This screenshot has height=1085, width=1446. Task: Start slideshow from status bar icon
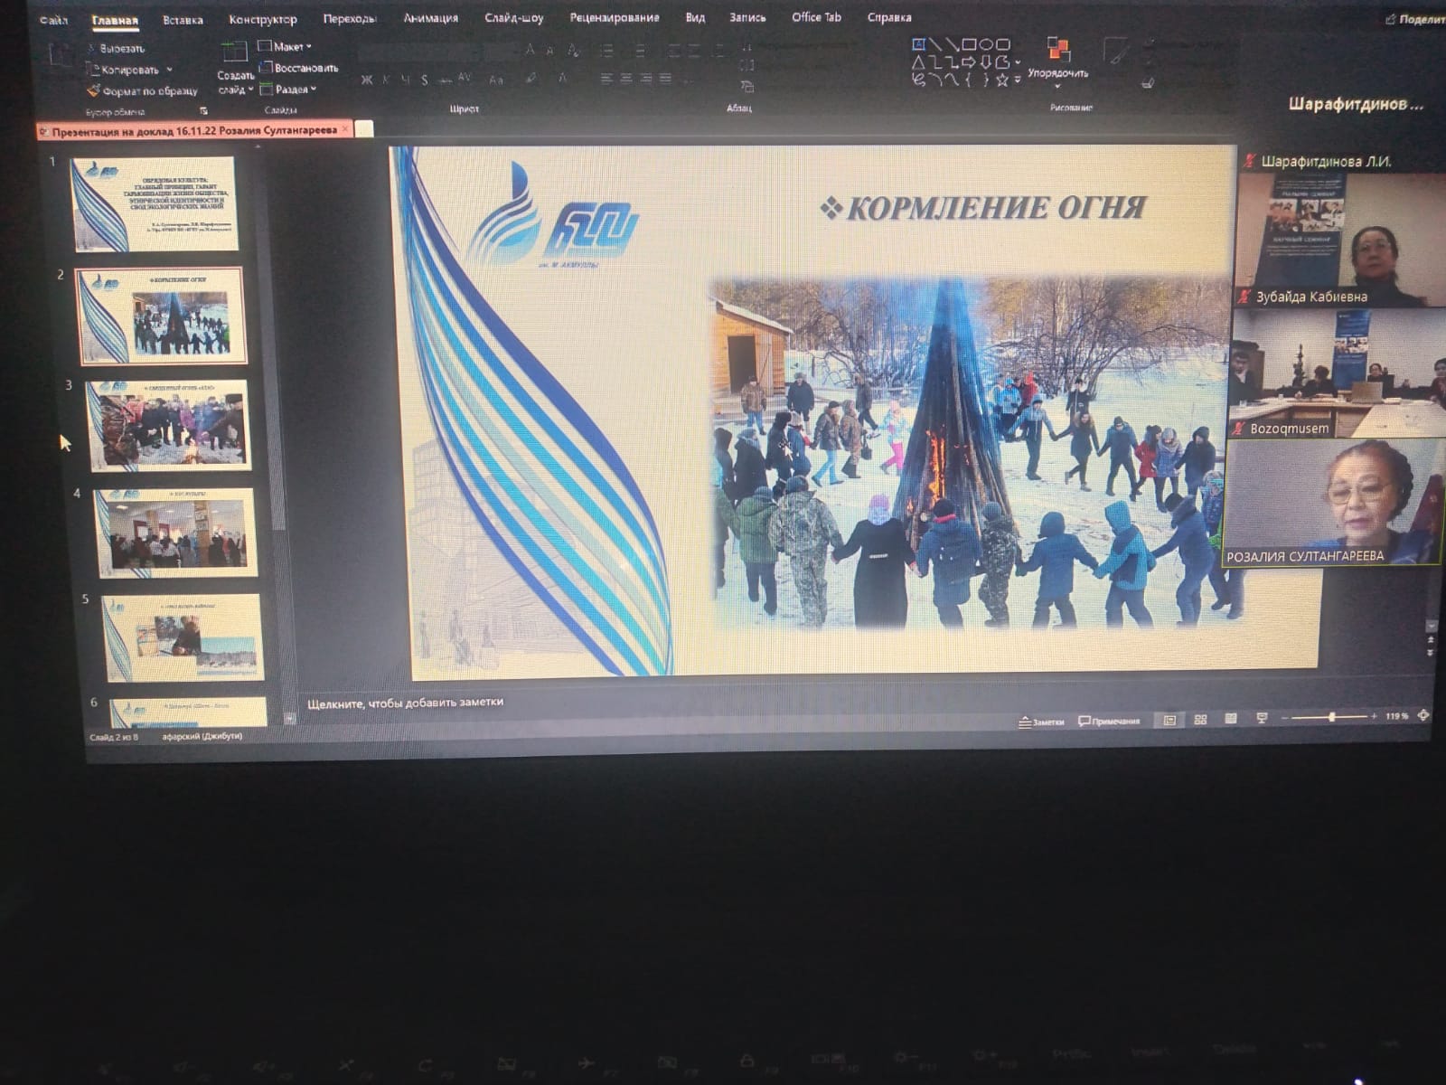pyautogui.click(x=1262, y=718)
